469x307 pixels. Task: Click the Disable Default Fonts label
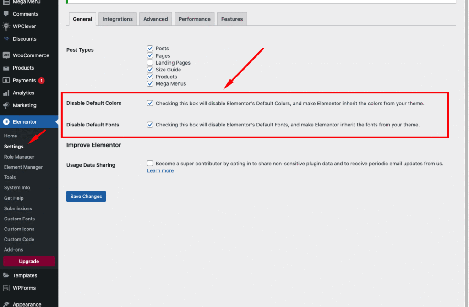click(93, 125)
